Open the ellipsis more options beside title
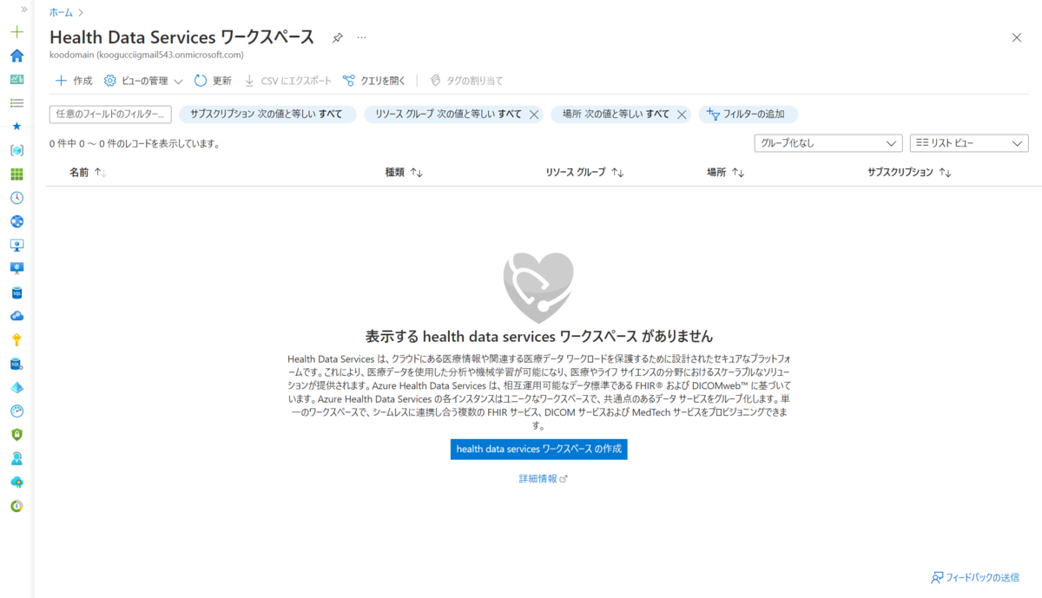This screenshot has width=1042, height=598. pyautogui.click(x=361, y=38)
